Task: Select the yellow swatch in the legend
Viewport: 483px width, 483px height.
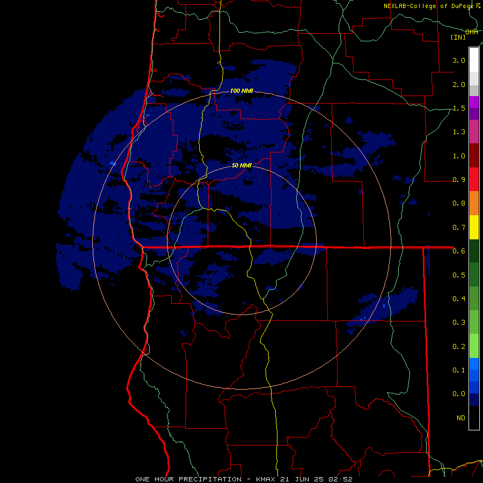Action: click(474, 227)
